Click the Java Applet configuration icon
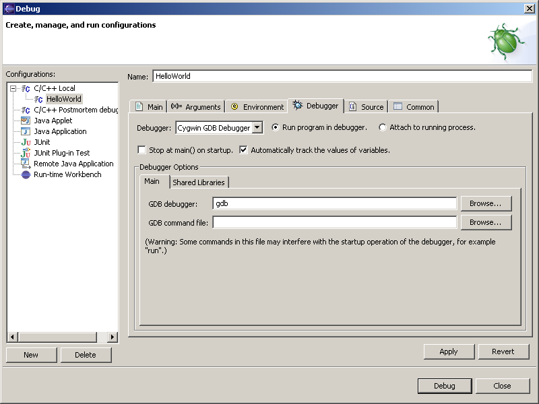 pyautogui.click(x=26, y=121)
